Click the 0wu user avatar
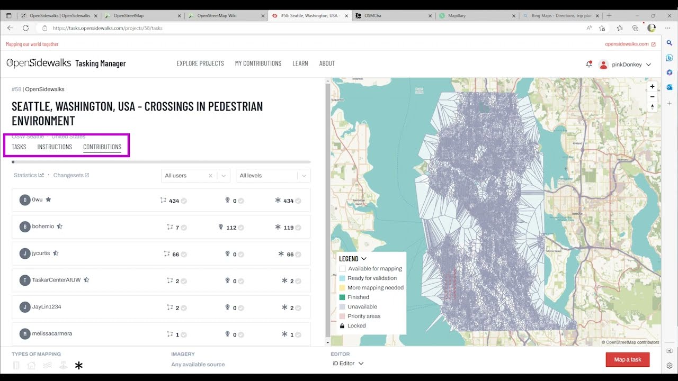The height and width of the screenshot is (381, 678). click(x=25, y=200)
